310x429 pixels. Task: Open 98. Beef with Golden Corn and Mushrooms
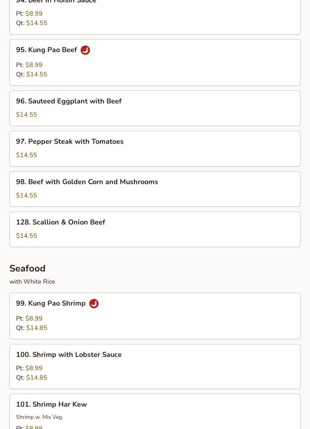[x=155, y=189]
